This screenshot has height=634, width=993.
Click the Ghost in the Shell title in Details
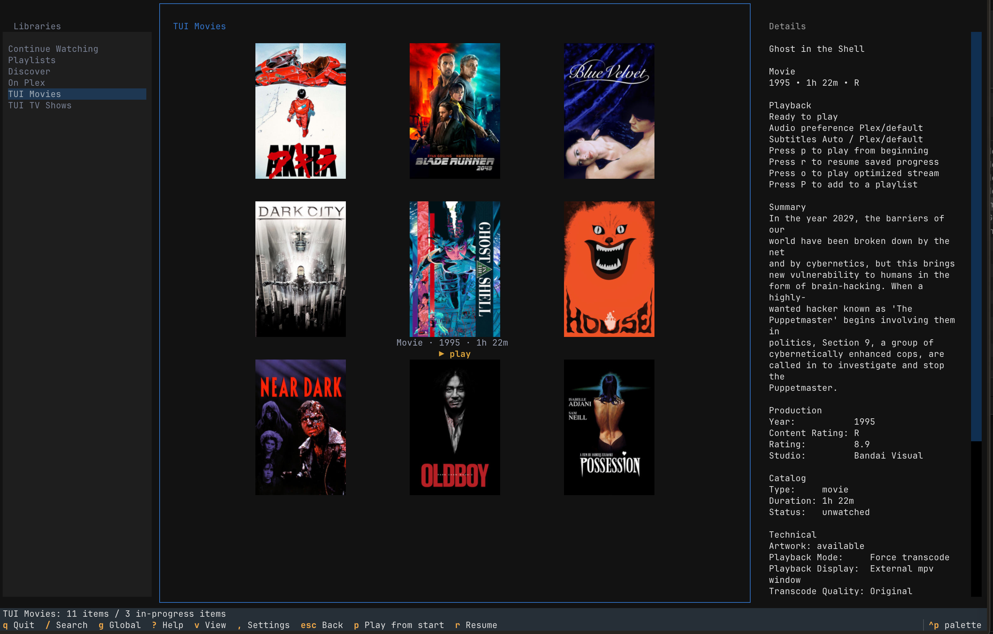pos(816,49)
